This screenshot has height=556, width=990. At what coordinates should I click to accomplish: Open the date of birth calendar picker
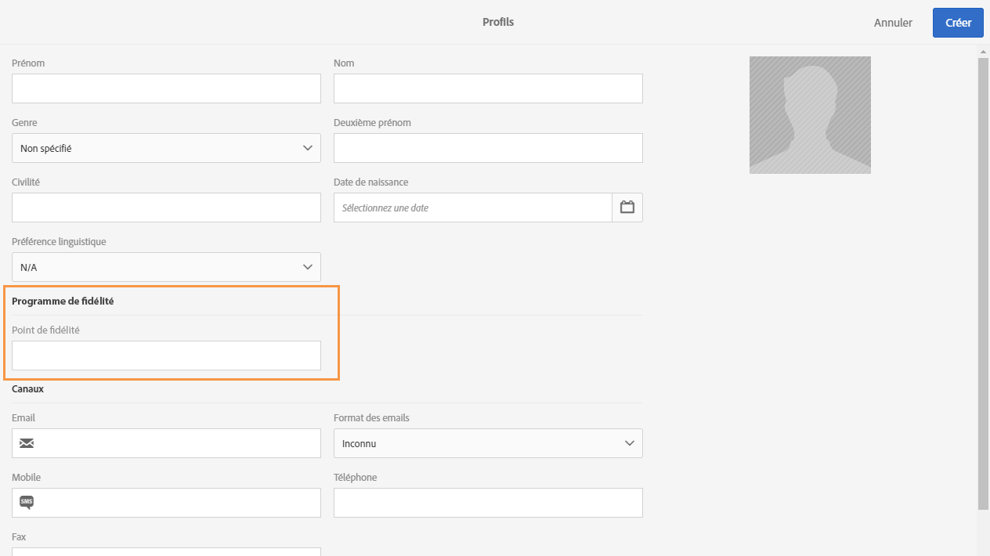click(627, 208)
